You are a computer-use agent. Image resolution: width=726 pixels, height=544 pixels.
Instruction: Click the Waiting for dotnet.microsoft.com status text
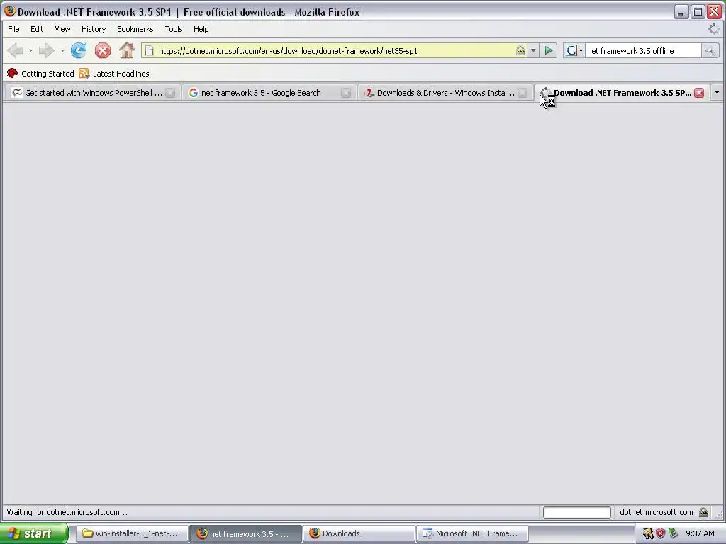(x=67, y=512)
